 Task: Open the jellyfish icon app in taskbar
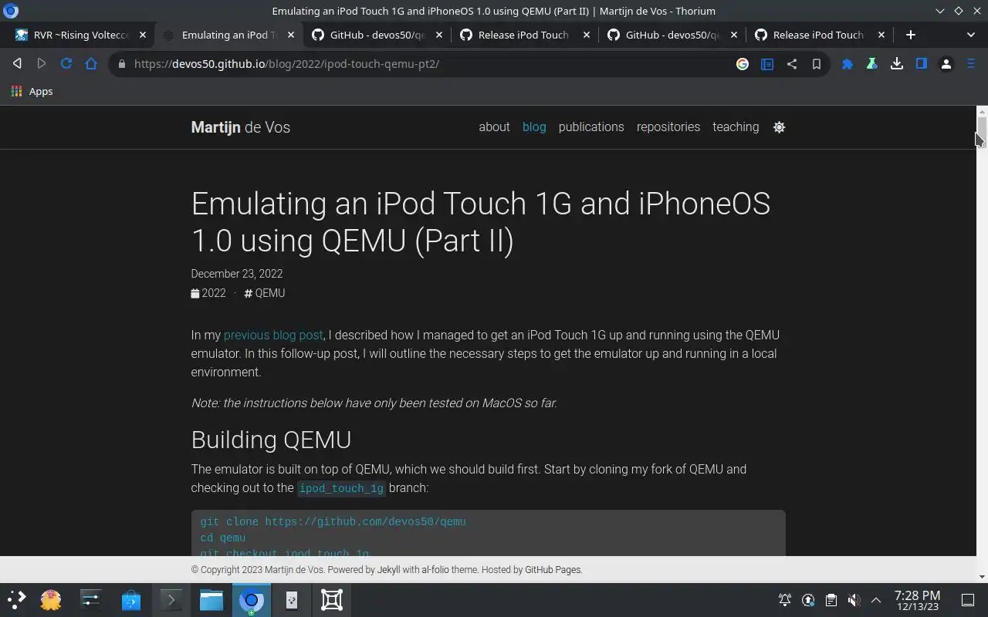51,600
